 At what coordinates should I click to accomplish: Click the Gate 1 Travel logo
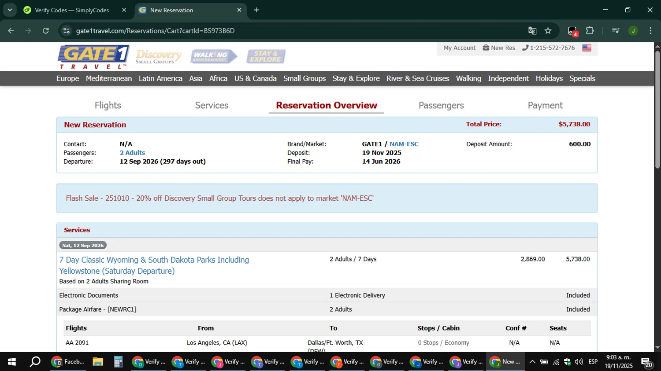pos(93,57)
